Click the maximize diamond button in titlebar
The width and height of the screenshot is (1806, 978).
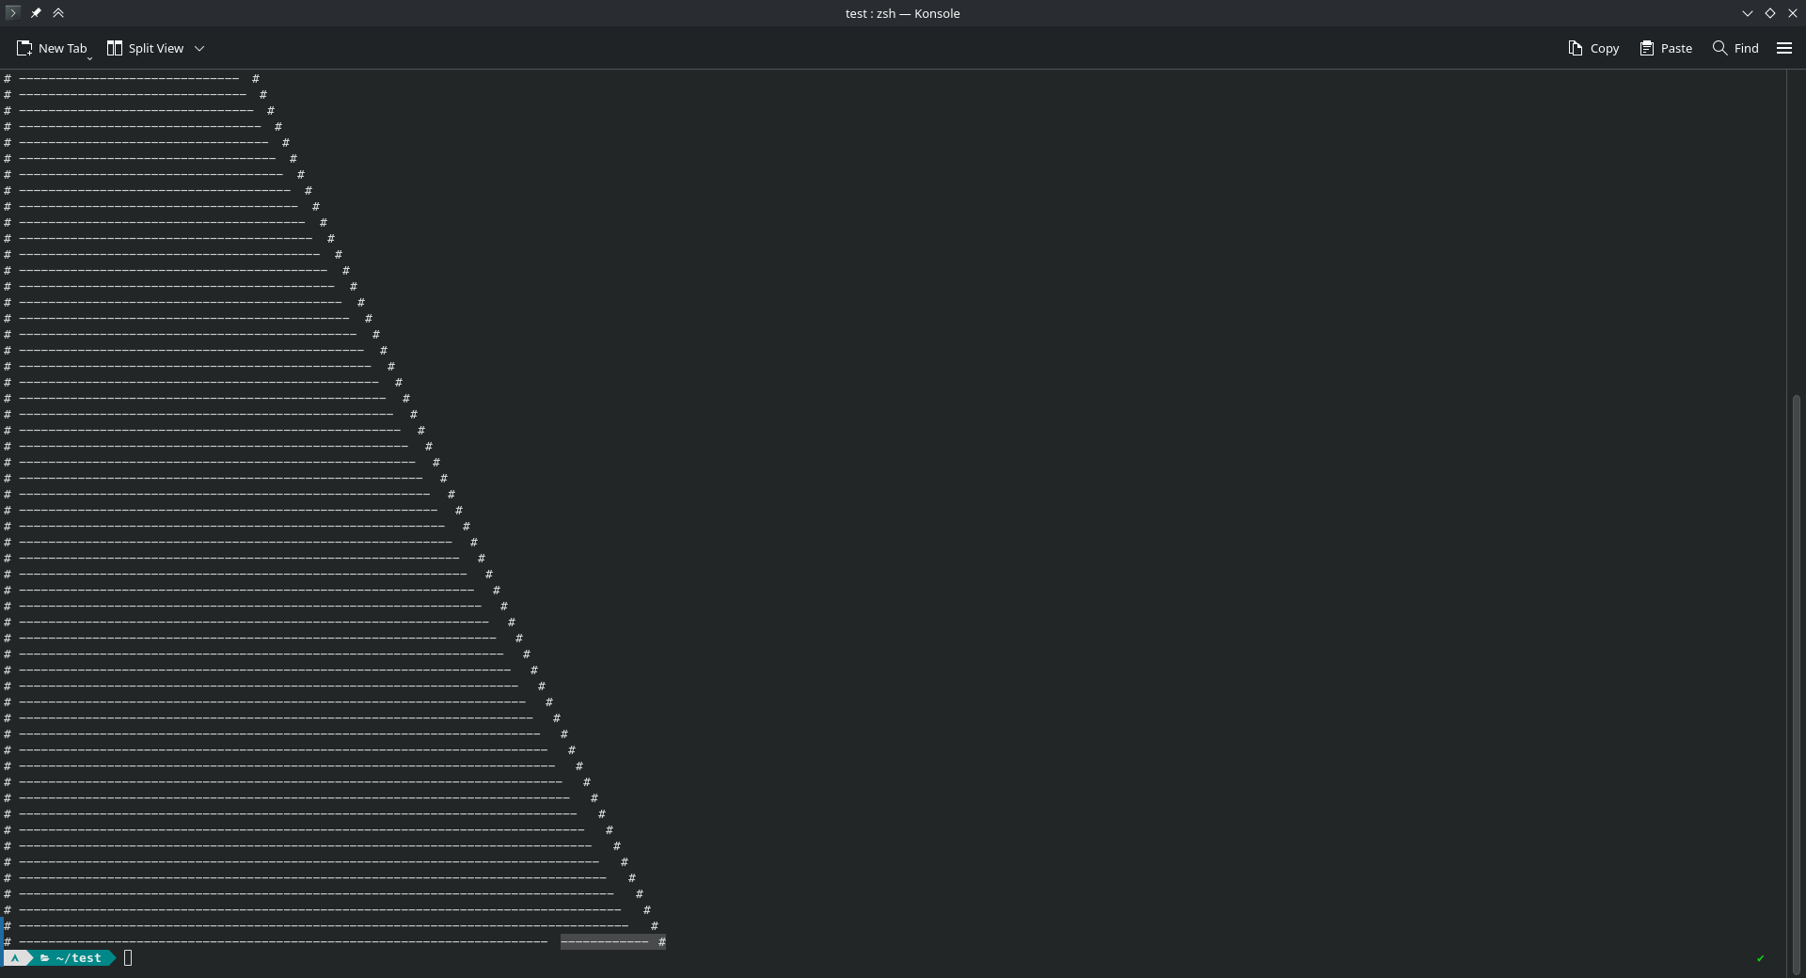point(1770,13)
